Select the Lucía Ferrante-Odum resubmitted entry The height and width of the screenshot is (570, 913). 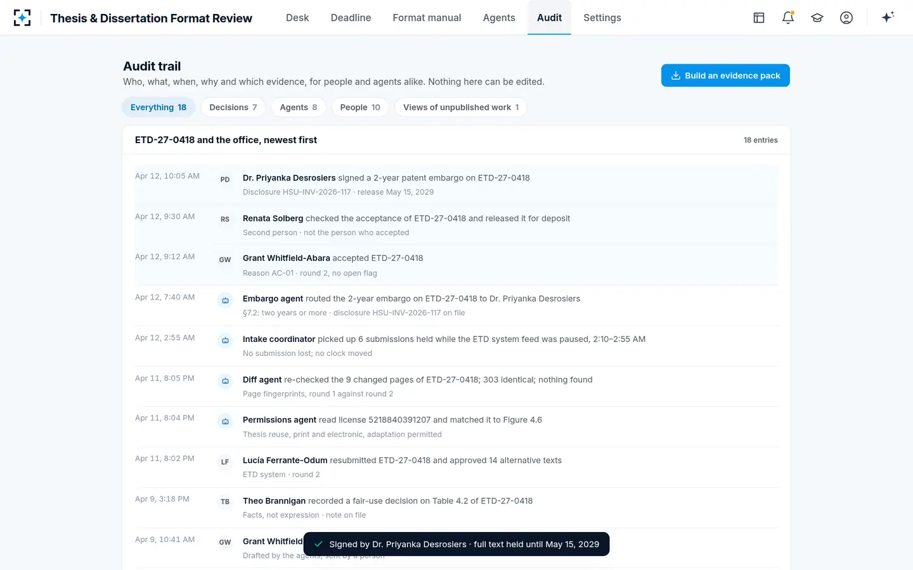click(456, 467)
